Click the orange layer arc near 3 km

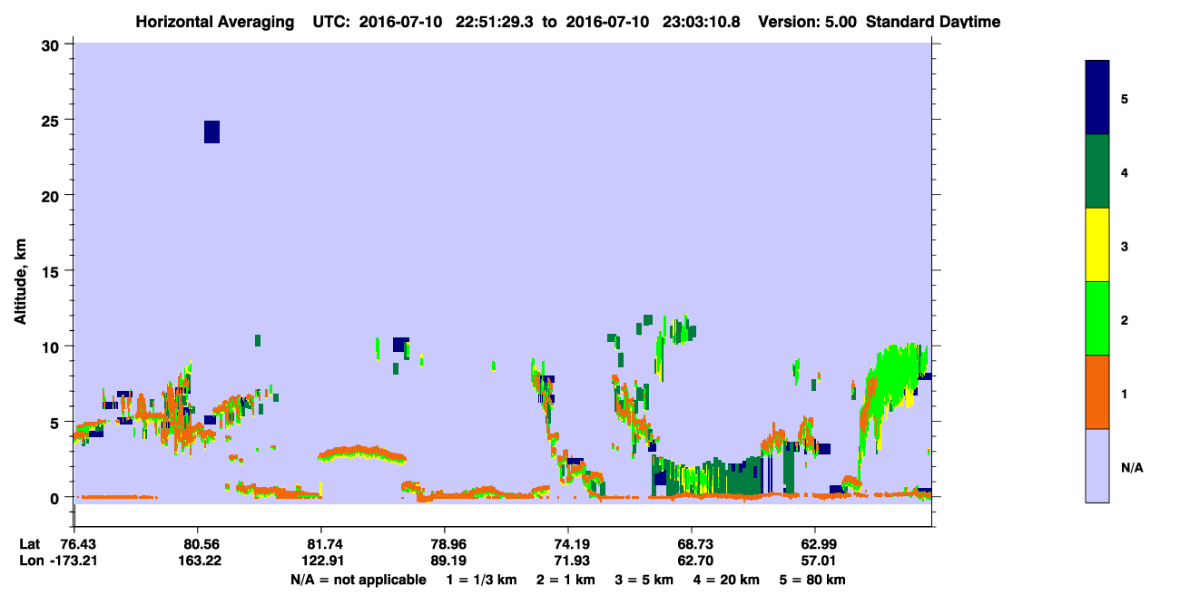tap(361, 453)
